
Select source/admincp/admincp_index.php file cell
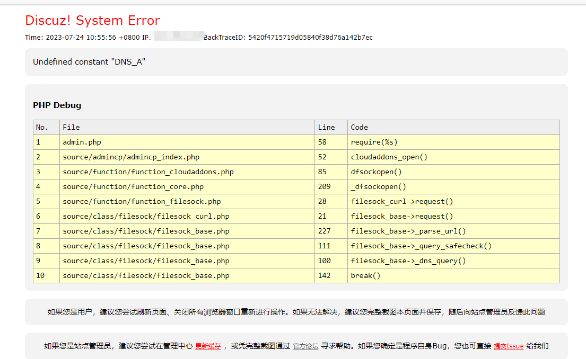tap(187, 157)
